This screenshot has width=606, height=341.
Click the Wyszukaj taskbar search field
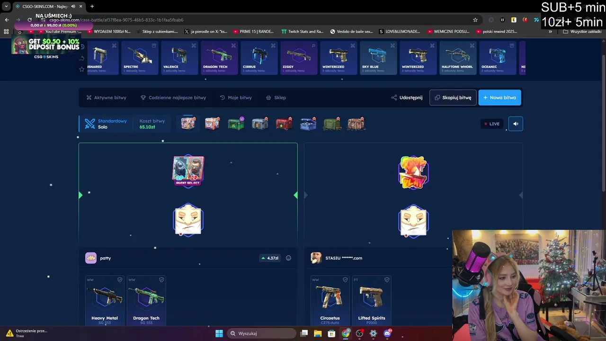(x=261, y=333)
